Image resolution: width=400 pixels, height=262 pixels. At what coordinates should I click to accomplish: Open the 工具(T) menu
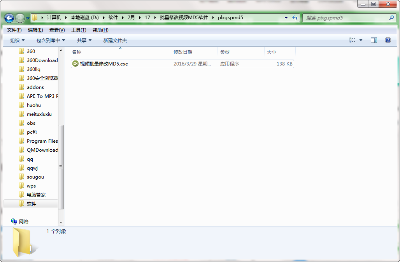click(x=79, y=30)
